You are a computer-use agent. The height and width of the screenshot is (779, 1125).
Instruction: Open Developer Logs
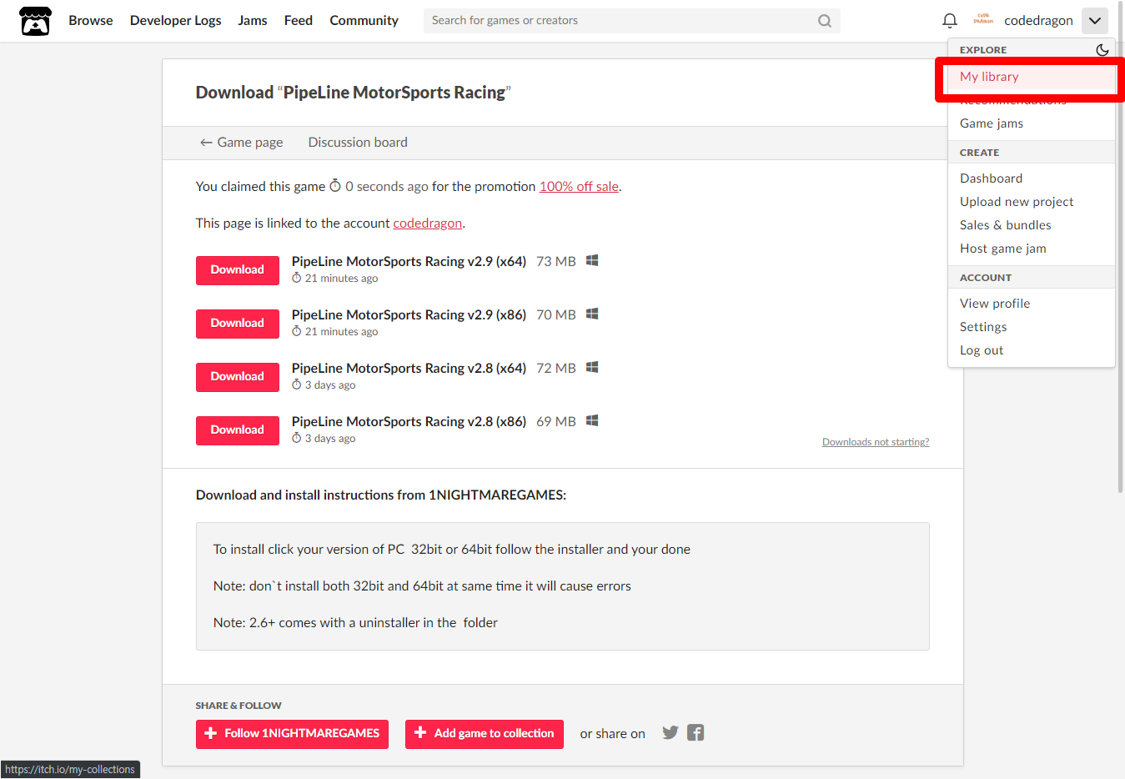point(175,21)
